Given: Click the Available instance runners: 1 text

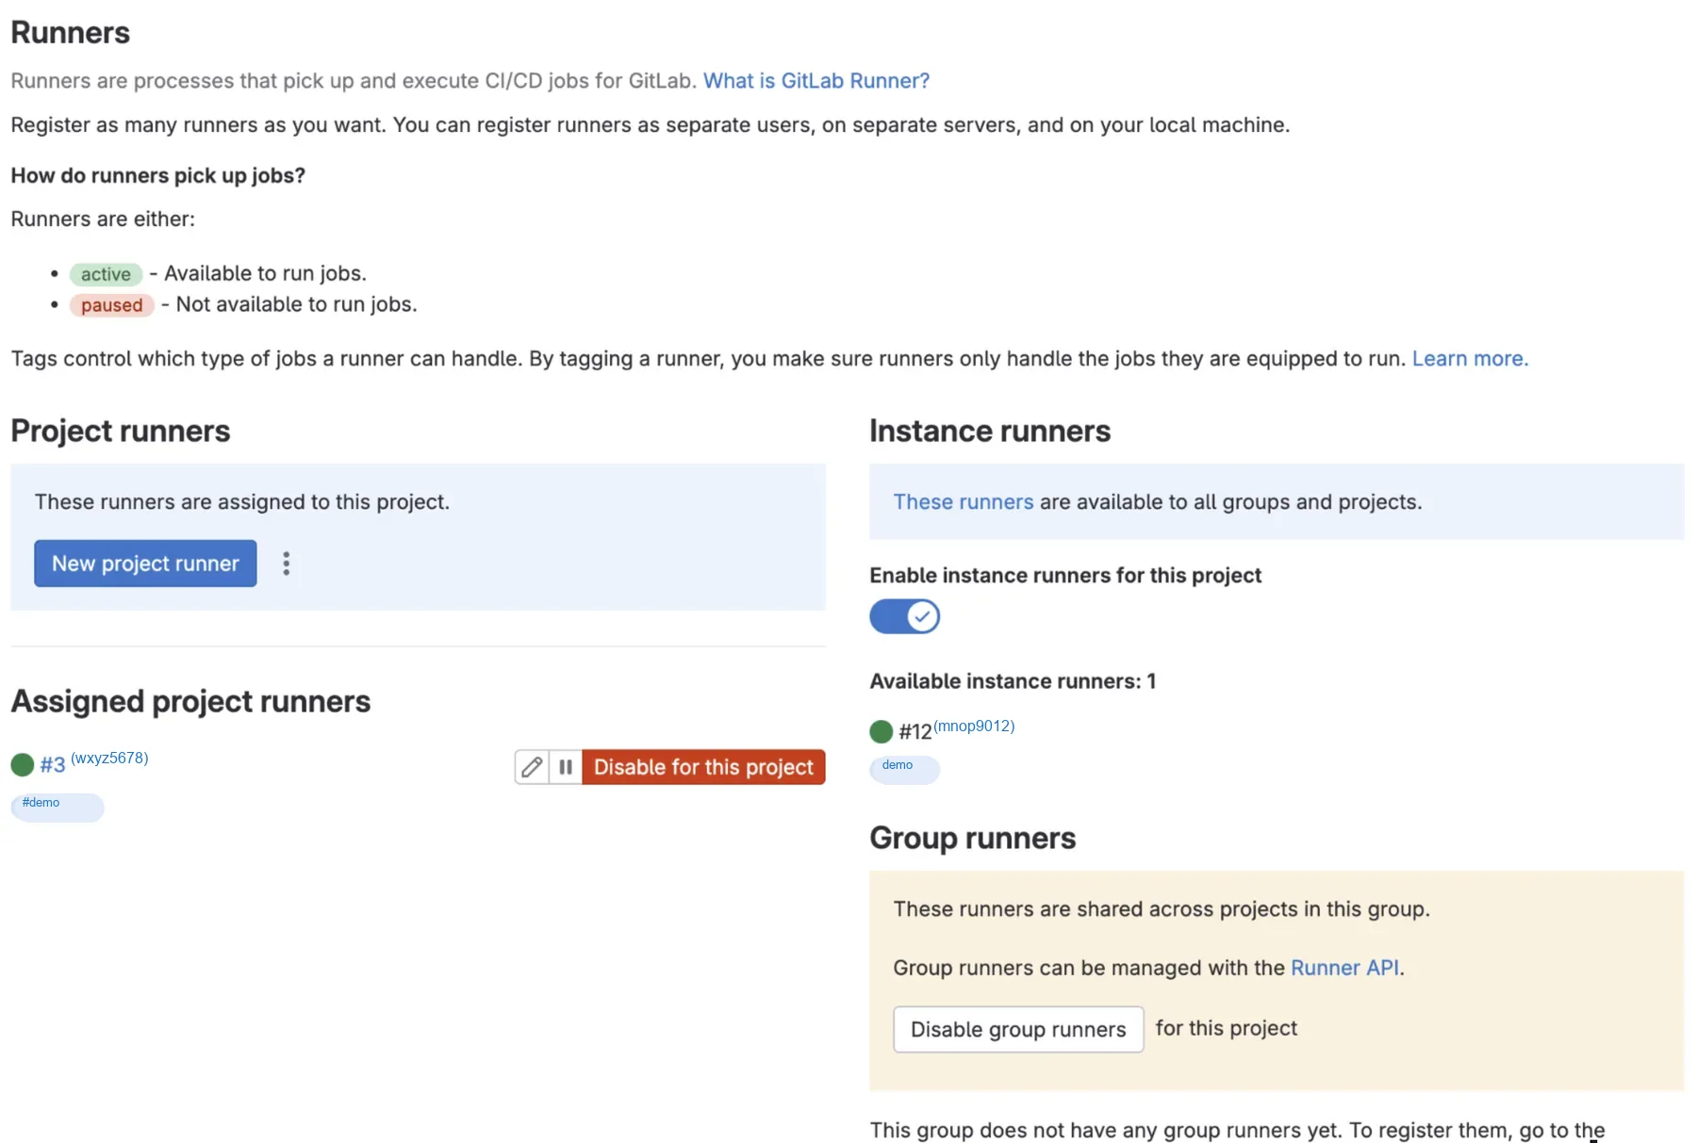Looking at the screenshot, I should click(x=1013, y=681).
